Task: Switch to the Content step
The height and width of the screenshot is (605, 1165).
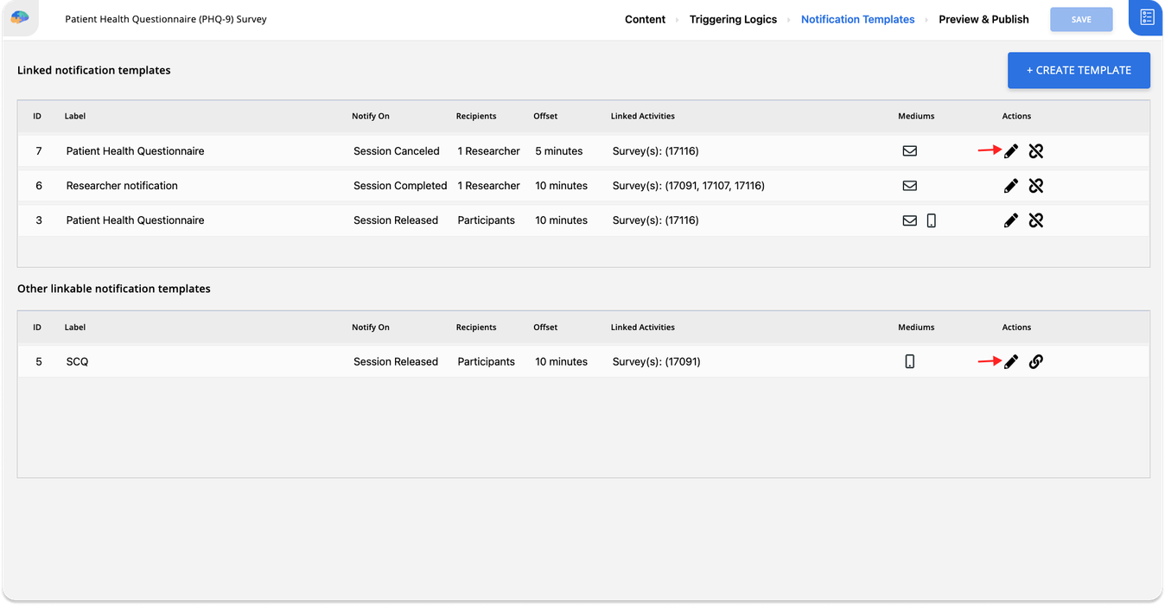Action: (645, 18)
